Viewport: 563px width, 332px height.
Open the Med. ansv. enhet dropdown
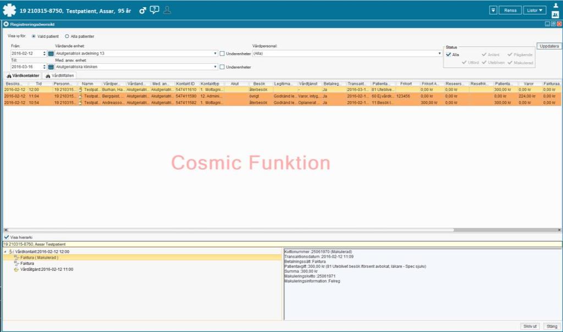(x=215, y=67)
